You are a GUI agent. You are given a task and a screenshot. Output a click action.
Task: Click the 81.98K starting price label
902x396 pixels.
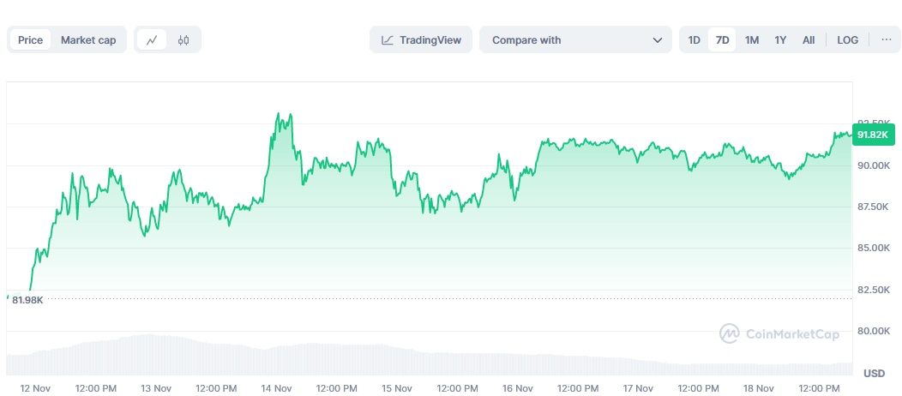[x=27, y=299]
